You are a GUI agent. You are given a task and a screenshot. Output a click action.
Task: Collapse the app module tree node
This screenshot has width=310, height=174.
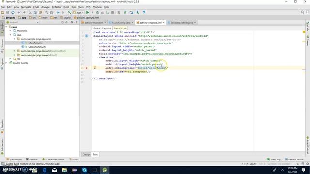(x=6, y=27)
